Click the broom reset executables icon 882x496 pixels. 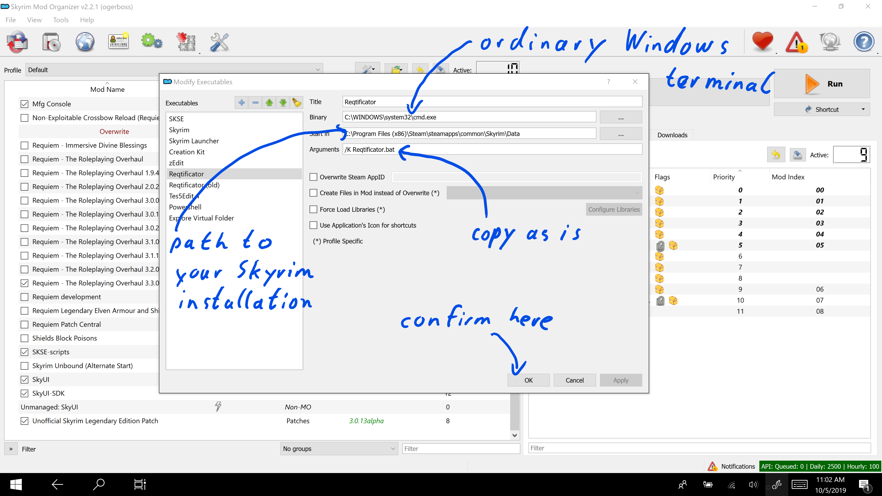click(x=297, y=102)
